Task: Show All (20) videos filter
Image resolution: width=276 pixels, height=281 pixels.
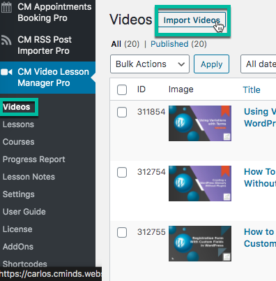Action: (x=125, y=44)
